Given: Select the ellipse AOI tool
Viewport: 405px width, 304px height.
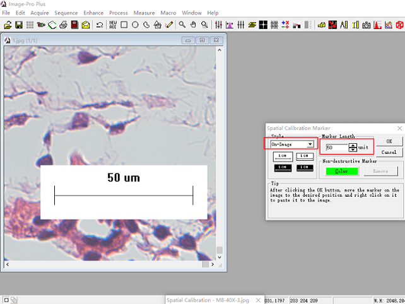Looking at the screenshot, I should tap(136, 25).
